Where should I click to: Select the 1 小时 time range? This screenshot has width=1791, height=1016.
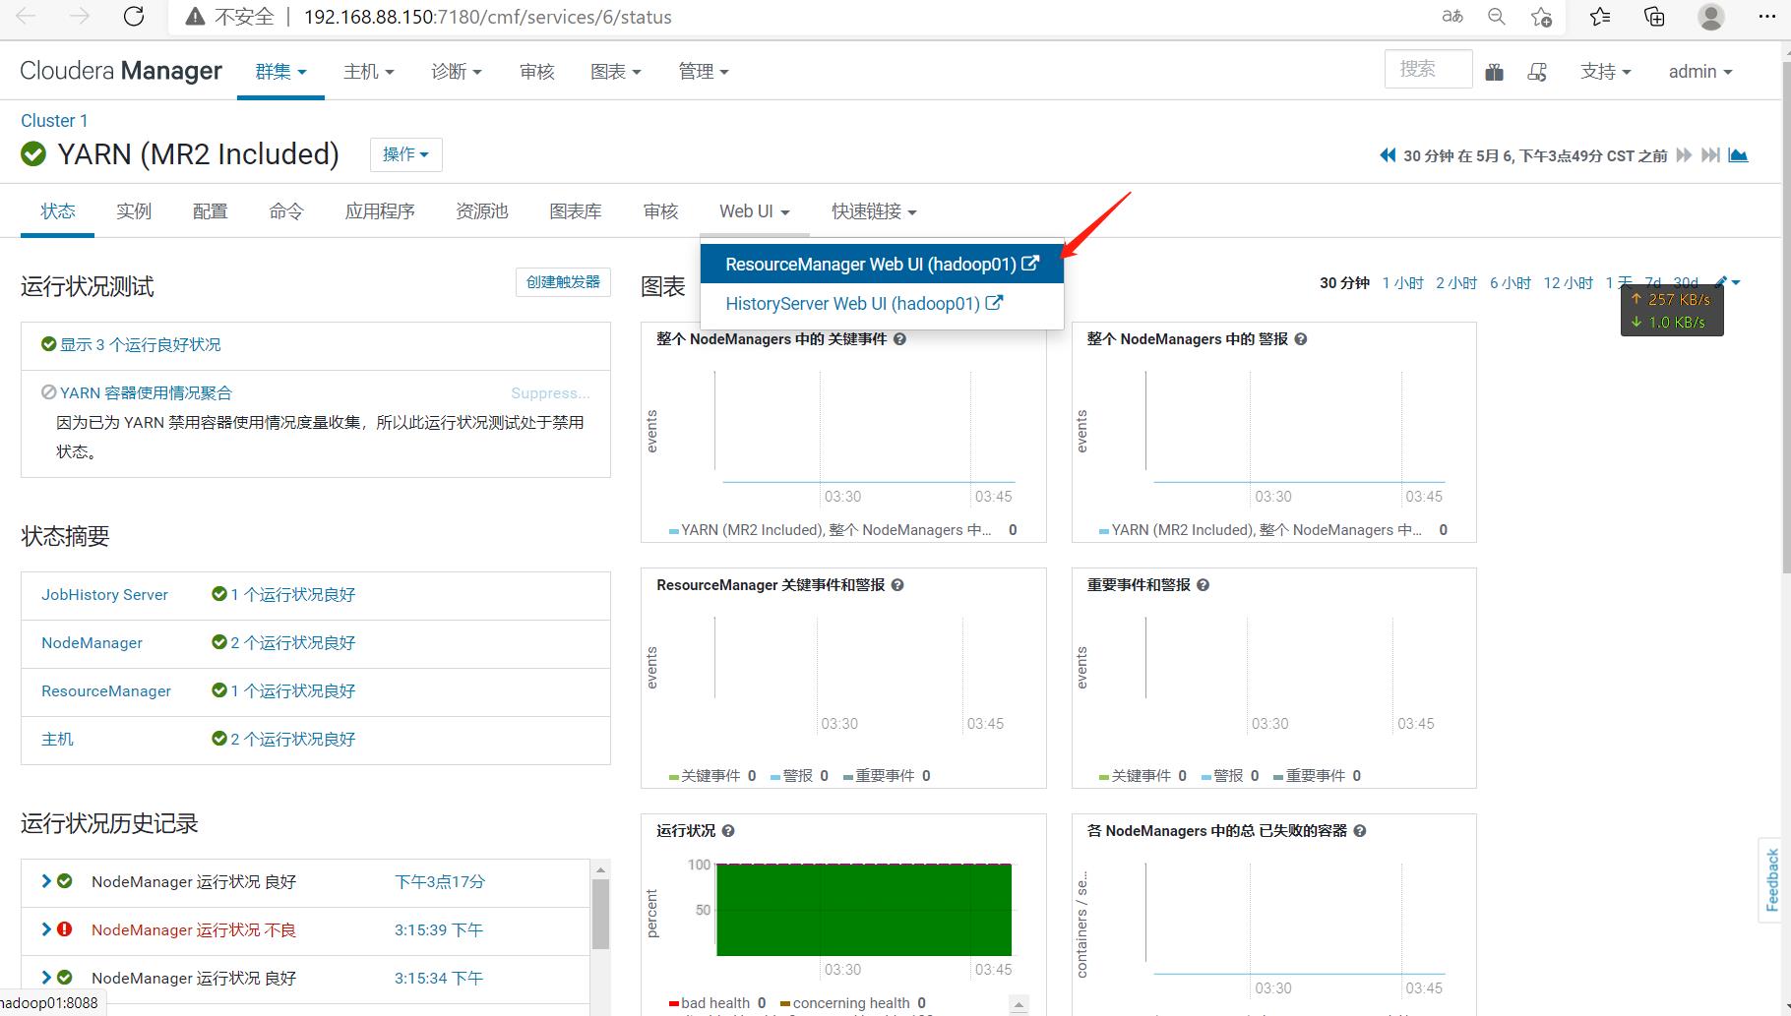pyautogui.click(x=1402, y=283)
